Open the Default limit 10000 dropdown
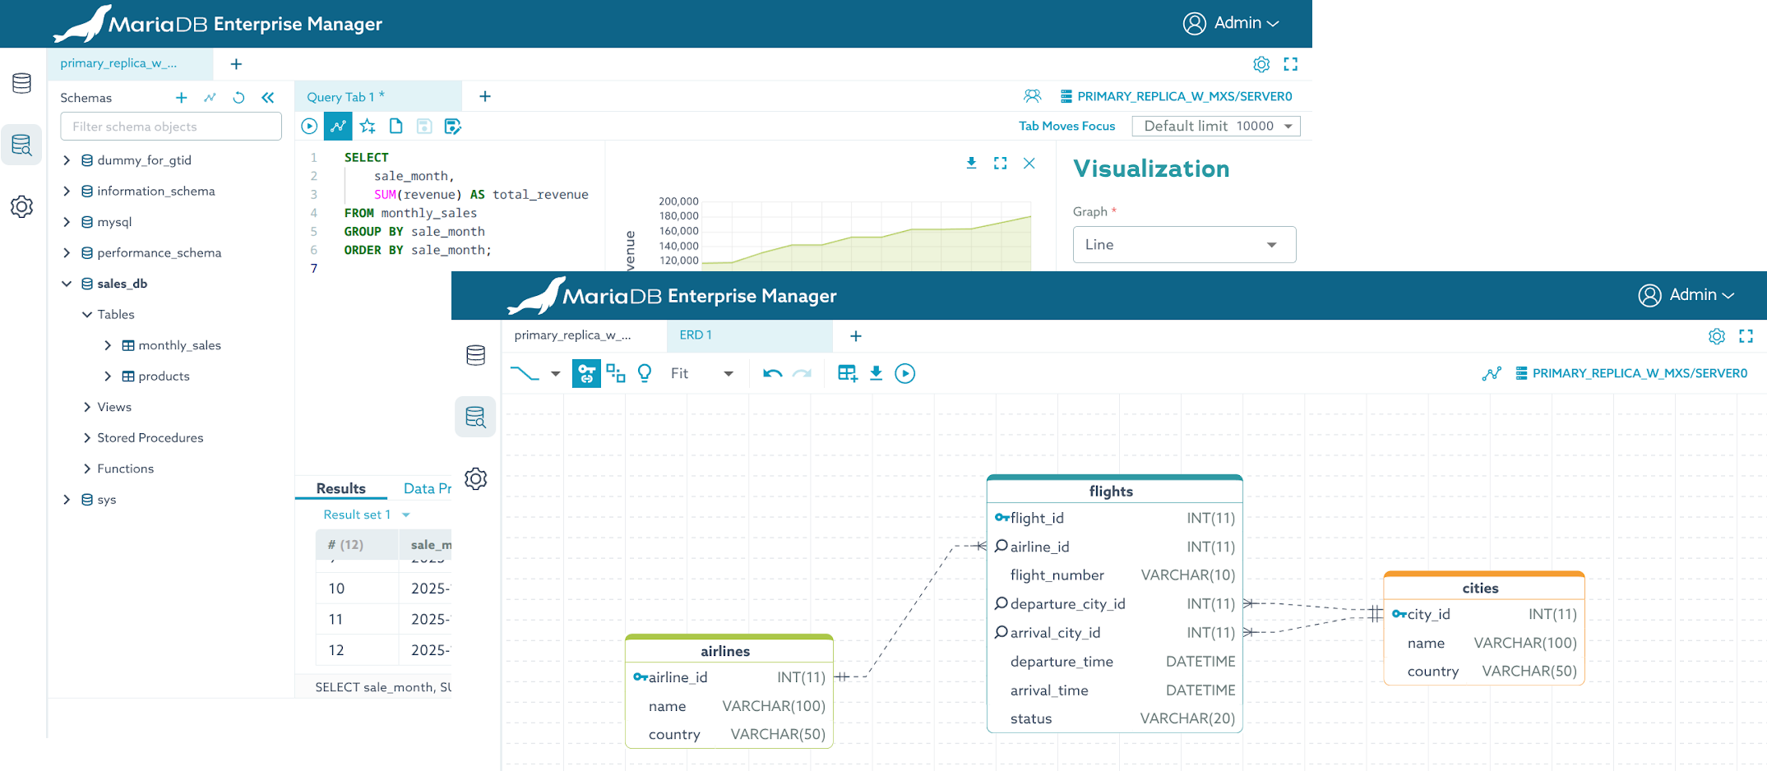 pos(1215,127)
